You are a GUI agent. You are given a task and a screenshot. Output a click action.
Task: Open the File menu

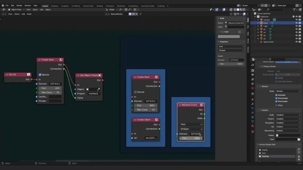coord(7,6)
